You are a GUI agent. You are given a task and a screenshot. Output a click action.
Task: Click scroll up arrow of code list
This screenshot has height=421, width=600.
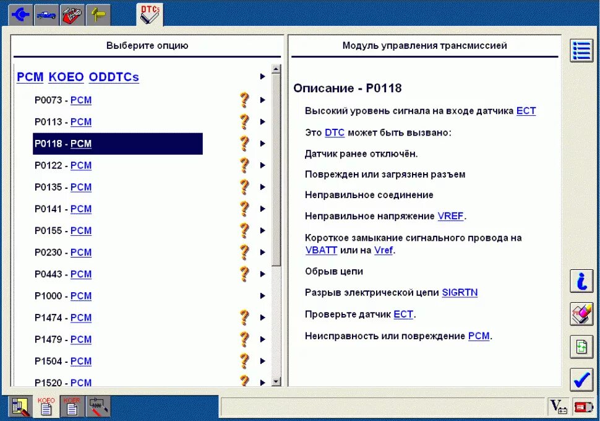pyautogui.click(x=276, y=69)
